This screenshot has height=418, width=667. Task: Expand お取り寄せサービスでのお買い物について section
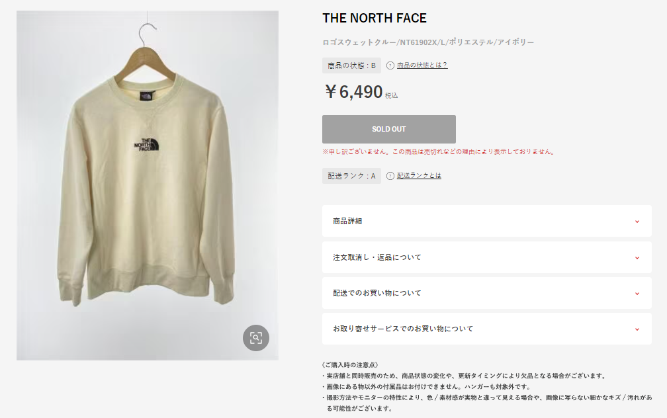486,329
